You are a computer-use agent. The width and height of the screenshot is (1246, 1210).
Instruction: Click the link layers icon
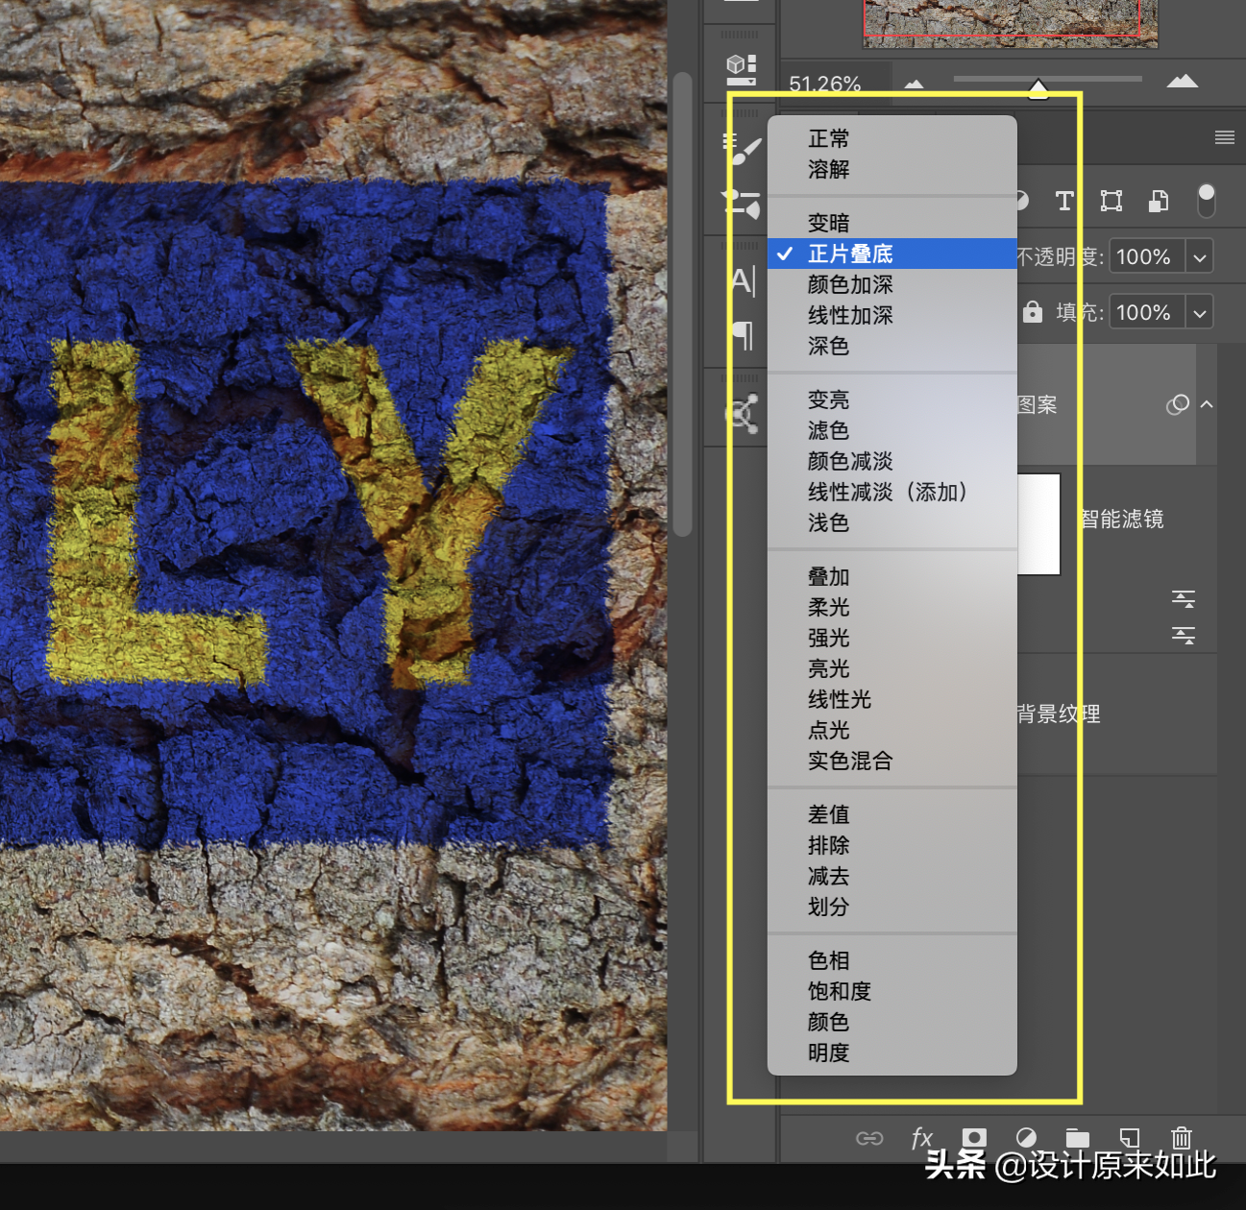click(869, 1138)
